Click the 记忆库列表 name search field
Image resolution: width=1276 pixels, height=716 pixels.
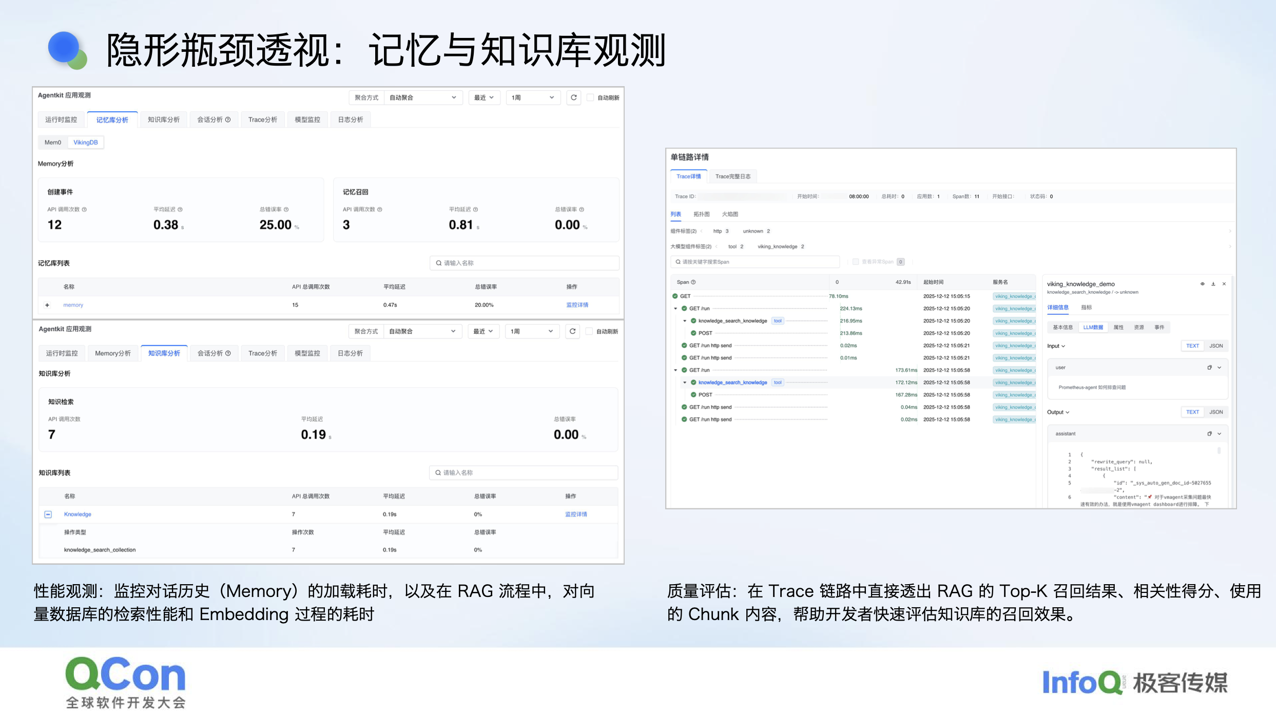point(525,263)
